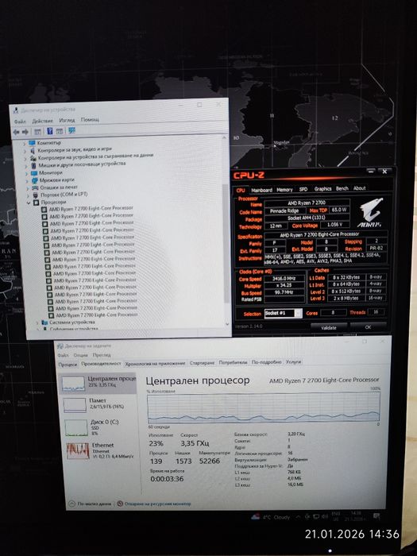Open the Действие menu in Device Manager
Image resolution: width=417 pixels, height=556 pixels.
[x=42, y=121]
